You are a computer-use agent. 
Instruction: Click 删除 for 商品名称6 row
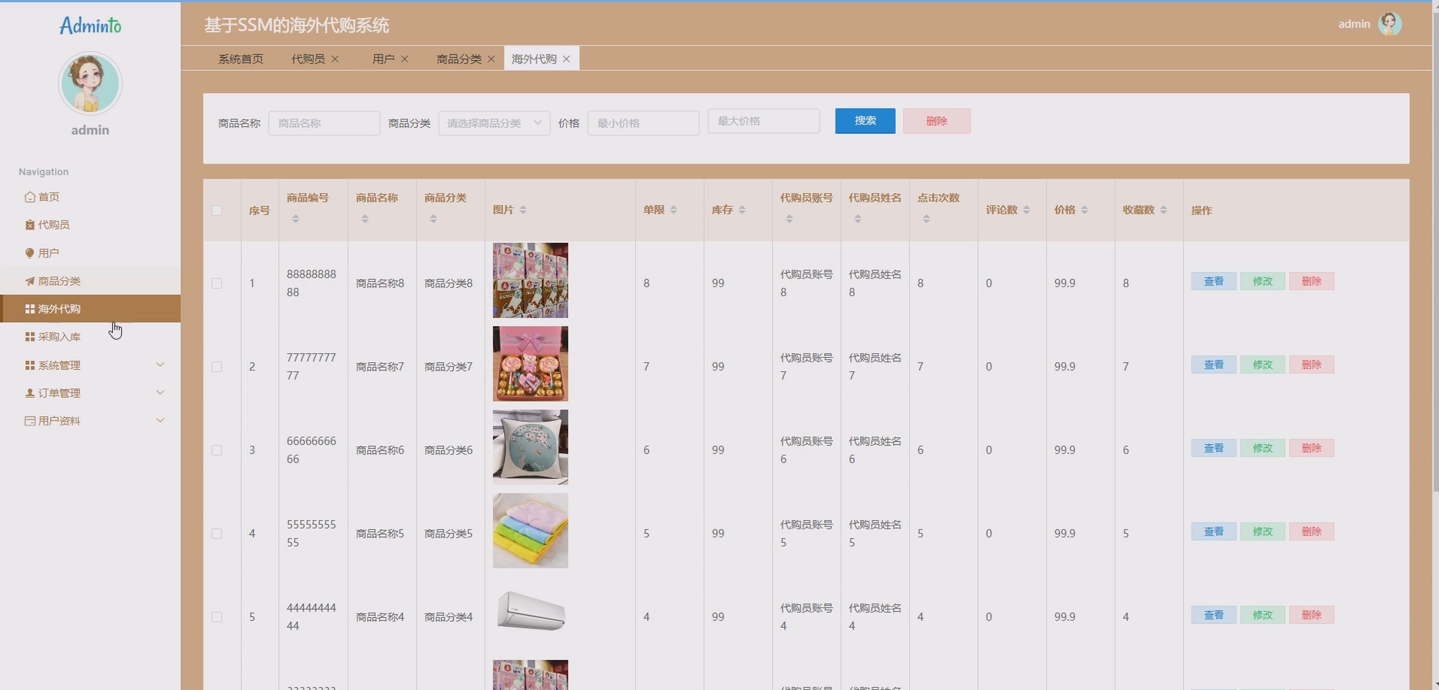coord(1311,448)
